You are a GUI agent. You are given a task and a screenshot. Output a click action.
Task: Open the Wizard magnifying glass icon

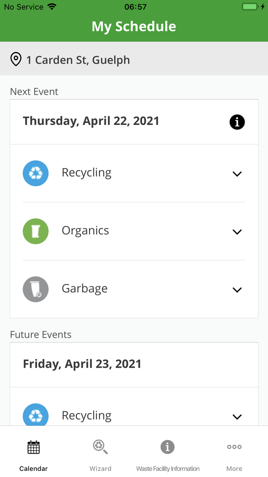point(100,447)
